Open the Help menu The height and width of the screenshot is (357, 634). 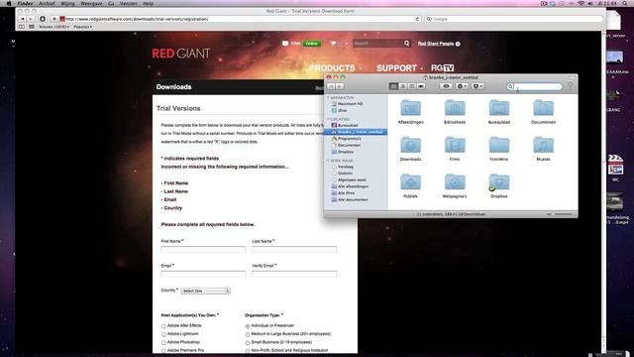pyautogui.click(x=149, y=3)
